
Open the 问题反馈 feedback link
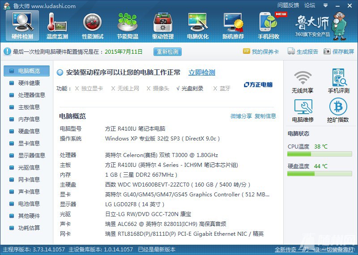click(x=288, y=5)
